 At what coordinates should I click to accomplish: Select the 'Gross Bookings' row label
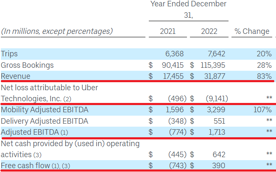click(x=27, y=65)
